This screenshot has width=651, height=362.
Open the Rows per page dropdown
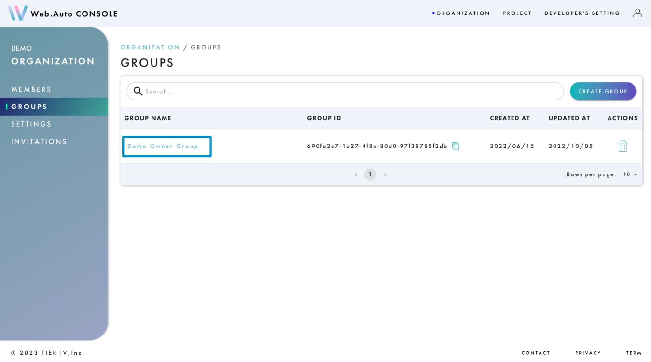click(631, 174)
